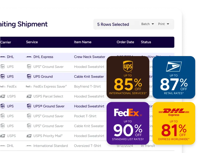This screenshot has width=205, height=153.
Task: Click the DHL Express logo on yellow card
Action: point(174,112)
